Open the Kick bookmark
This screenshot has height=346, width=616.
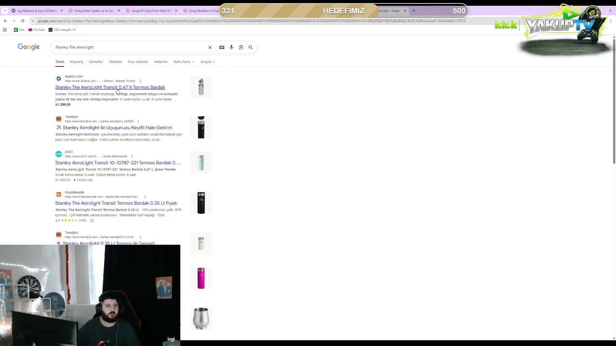[x=19, y=30]
